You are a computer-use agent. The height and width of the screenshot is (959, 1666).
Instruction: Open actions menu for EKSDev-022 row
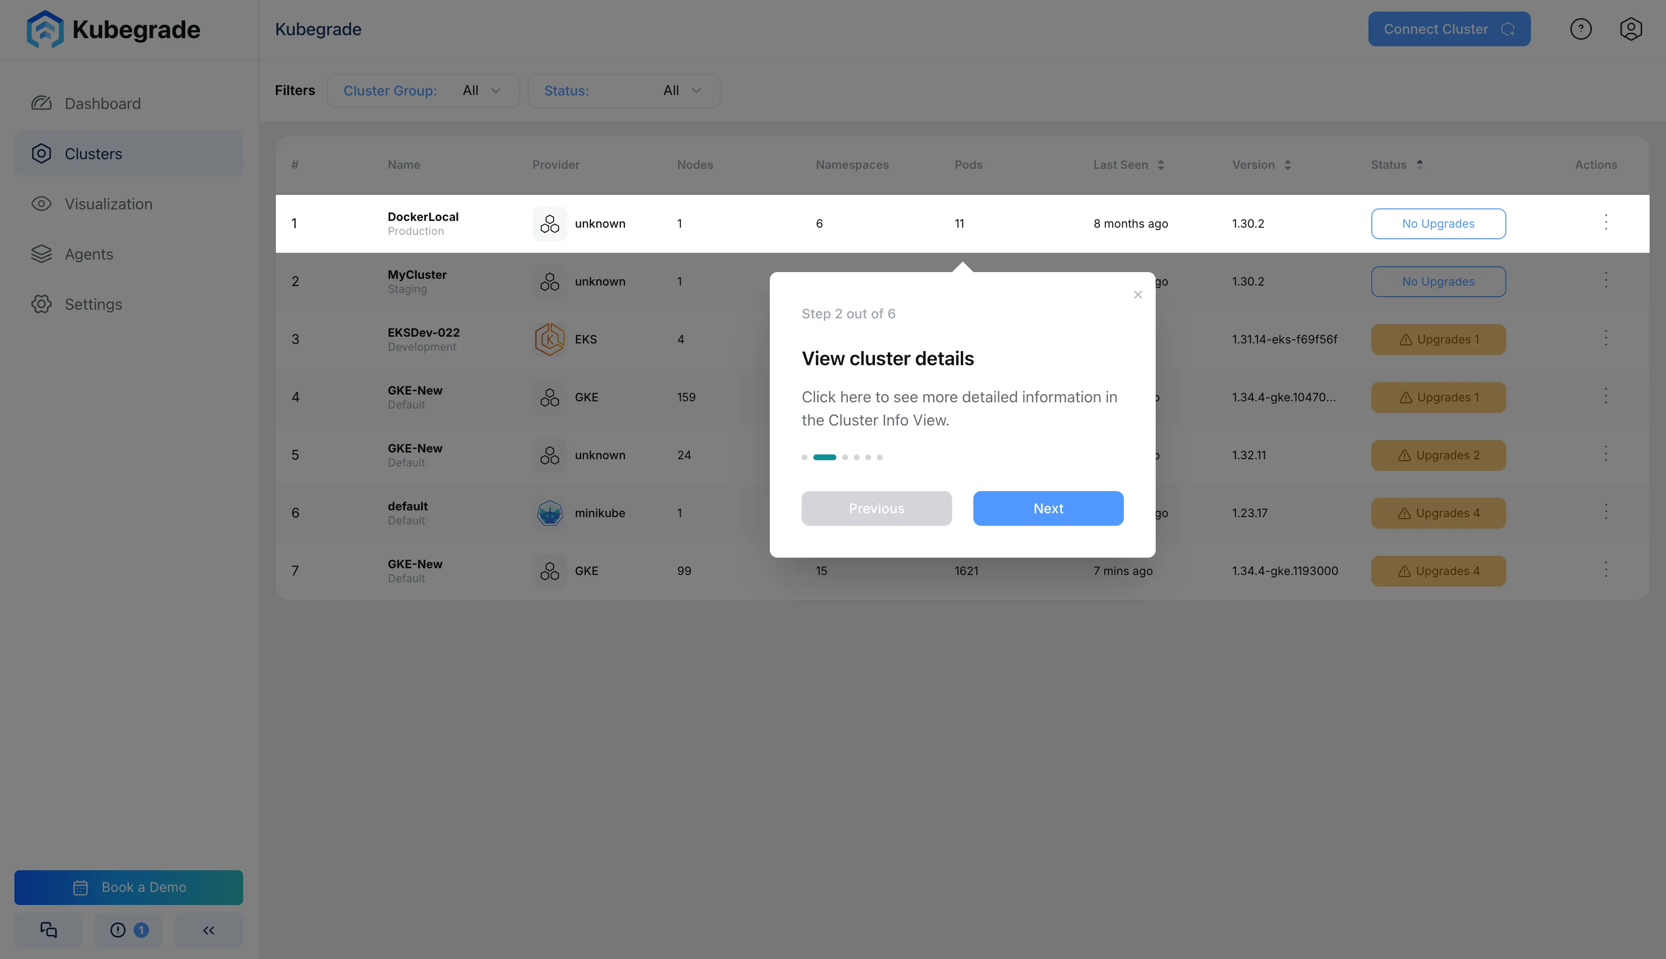1605,338
